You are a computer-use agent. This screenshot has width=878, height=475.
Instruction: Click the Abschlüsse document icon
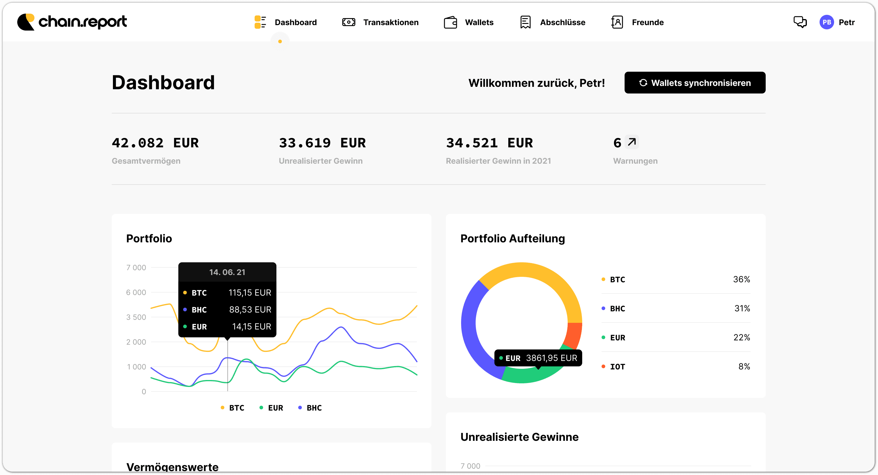pos(525,22)
